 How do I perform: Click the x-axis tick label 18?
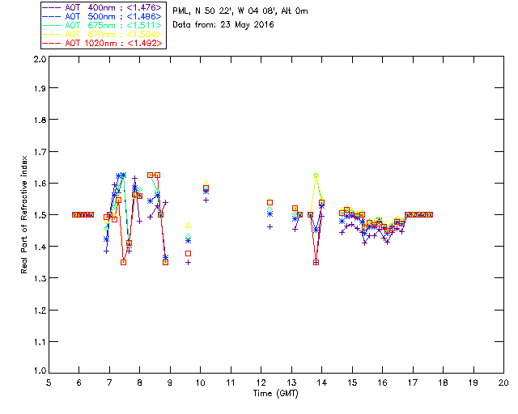coord(443,382)
